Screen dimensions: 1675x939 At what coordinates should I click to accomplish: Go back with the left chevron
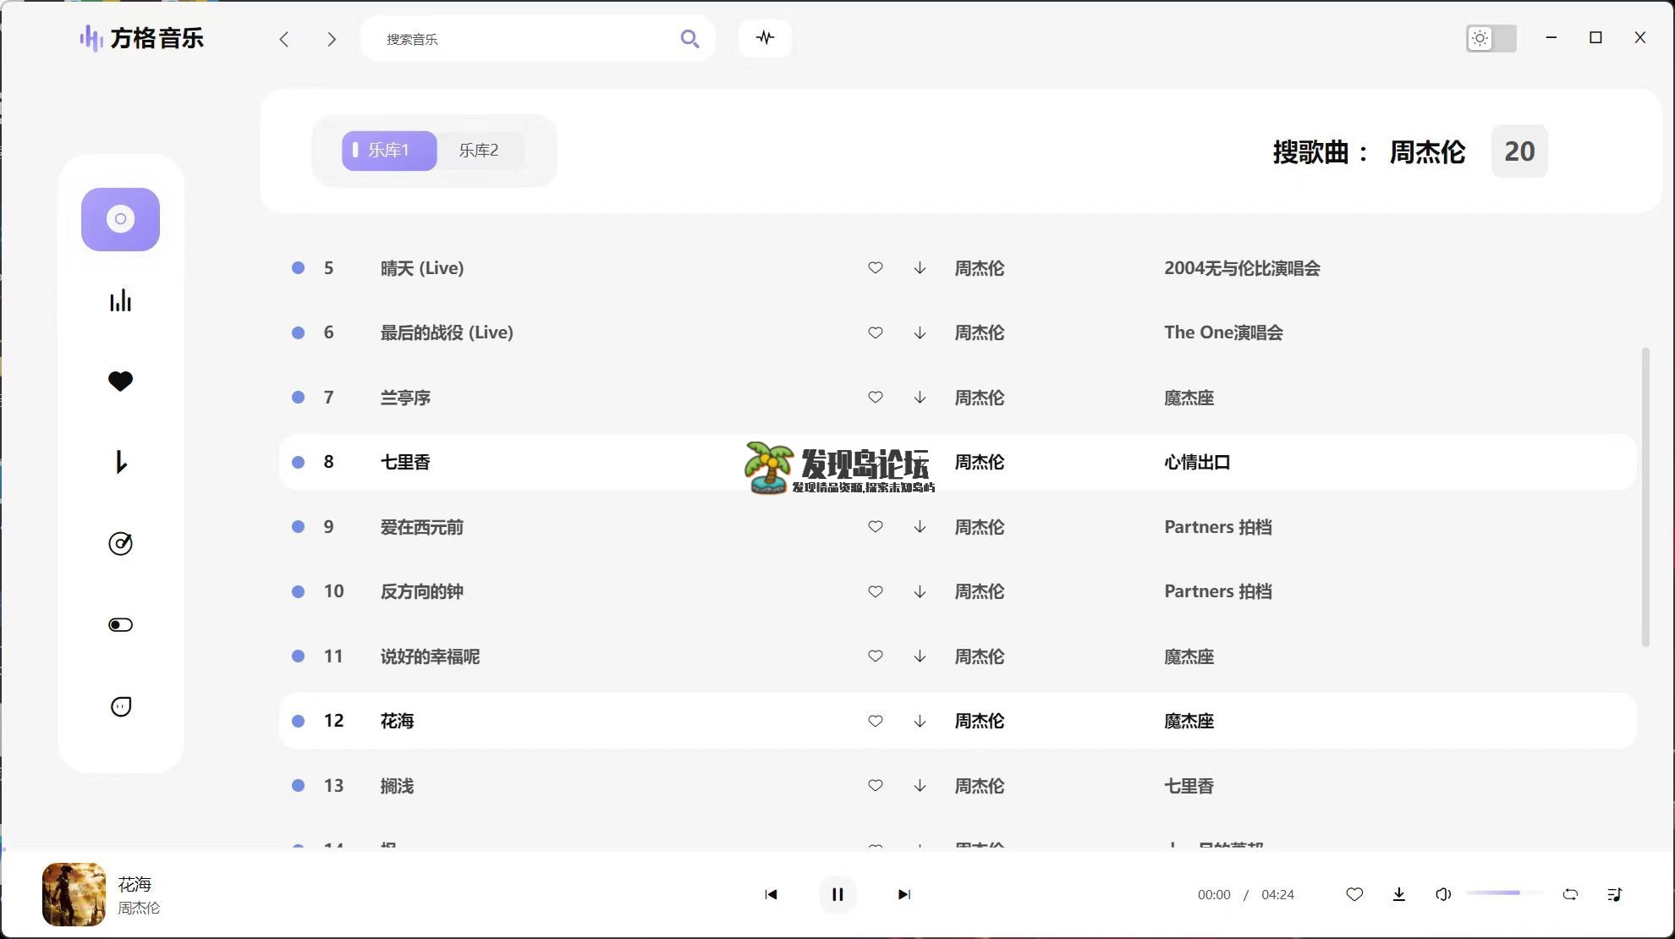(284, 39)
